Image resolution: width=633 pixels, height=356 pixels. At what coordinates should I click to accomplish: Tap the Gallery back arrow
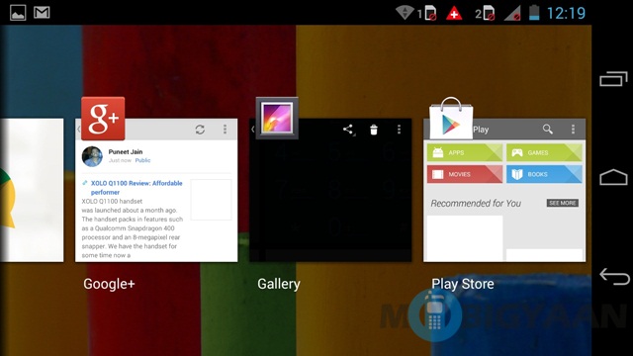click(x=253, y=130)
